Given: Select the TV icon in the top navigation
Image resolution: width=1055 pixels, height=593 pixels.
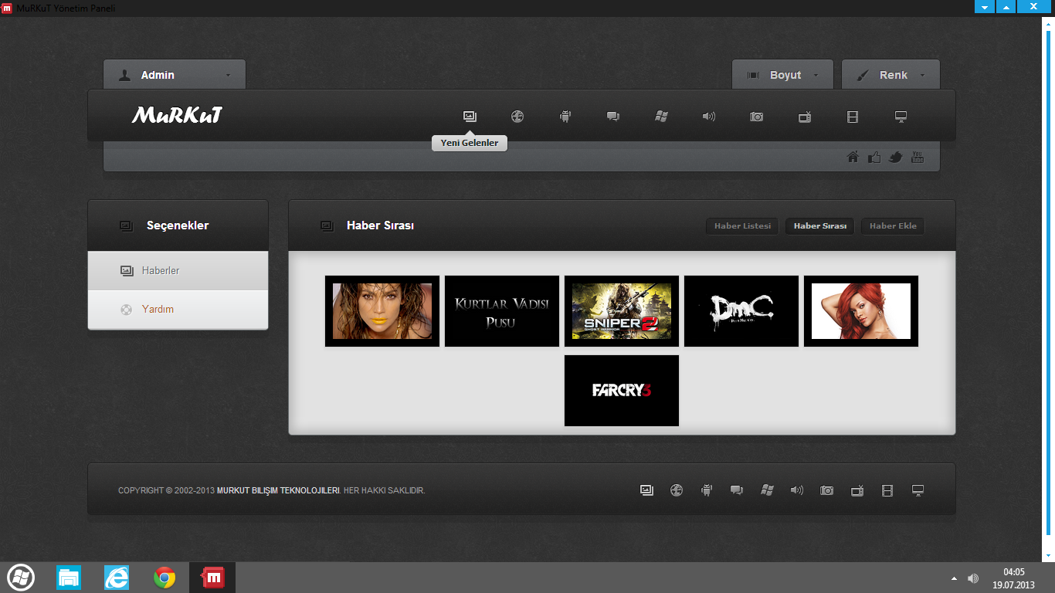Looking at the screenshot, I should [805, 117].
